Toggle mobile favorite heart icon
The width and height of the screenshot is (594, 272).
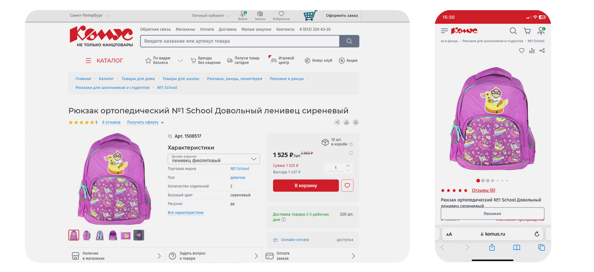coord(521,51)
